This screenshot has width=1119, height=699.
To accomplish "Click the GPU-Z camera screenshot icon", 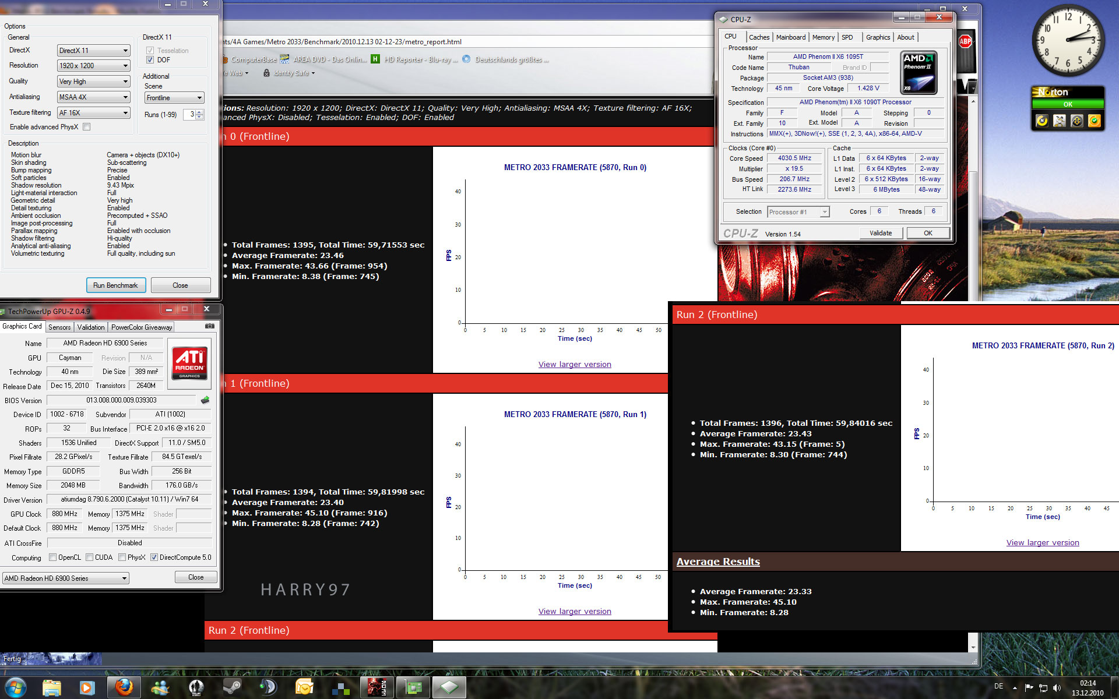I will (210, 326).
